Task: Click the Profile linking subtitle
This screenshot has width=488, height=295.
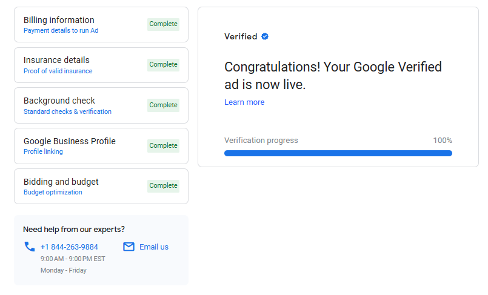Action: click(43, 151)
